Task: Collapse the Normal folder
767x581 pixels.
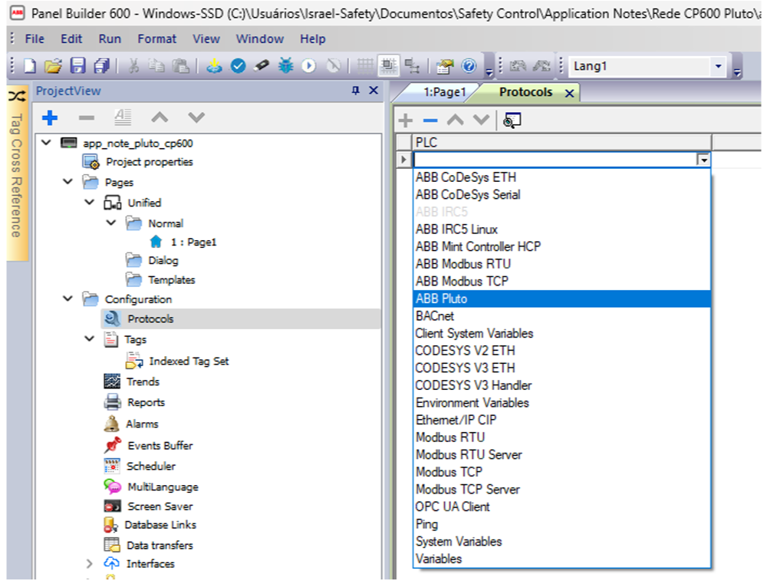Action: 111,223
